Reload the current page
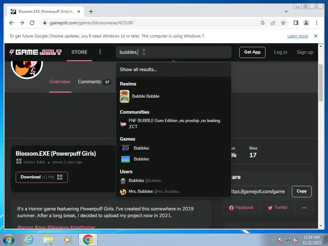 [x=32, y=23]
